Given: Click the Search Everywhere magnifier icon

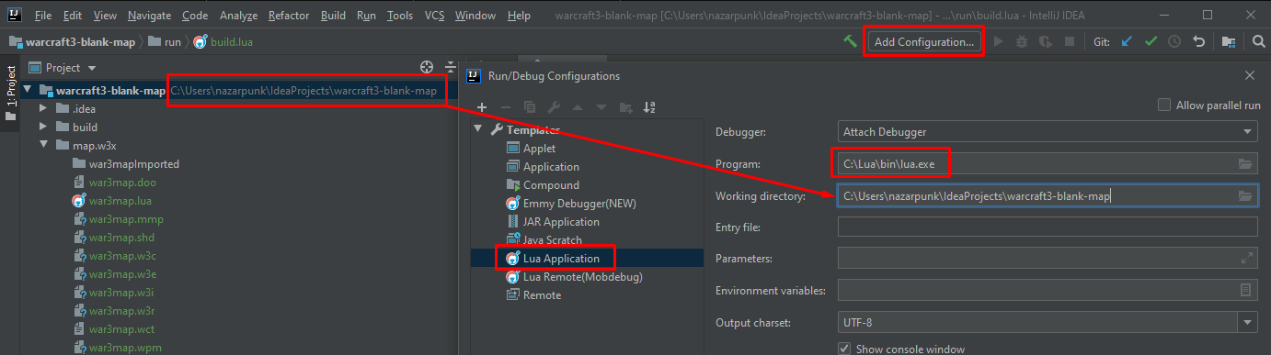Looking at the screenshot, I should click(1259, 41).
